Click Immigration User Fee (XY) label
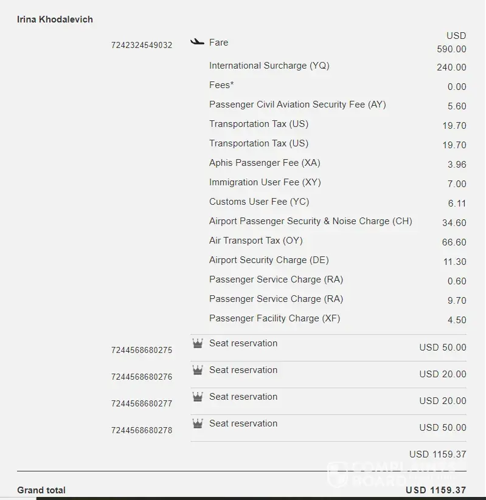The image size is (486, 500). [x=265, y=182]
